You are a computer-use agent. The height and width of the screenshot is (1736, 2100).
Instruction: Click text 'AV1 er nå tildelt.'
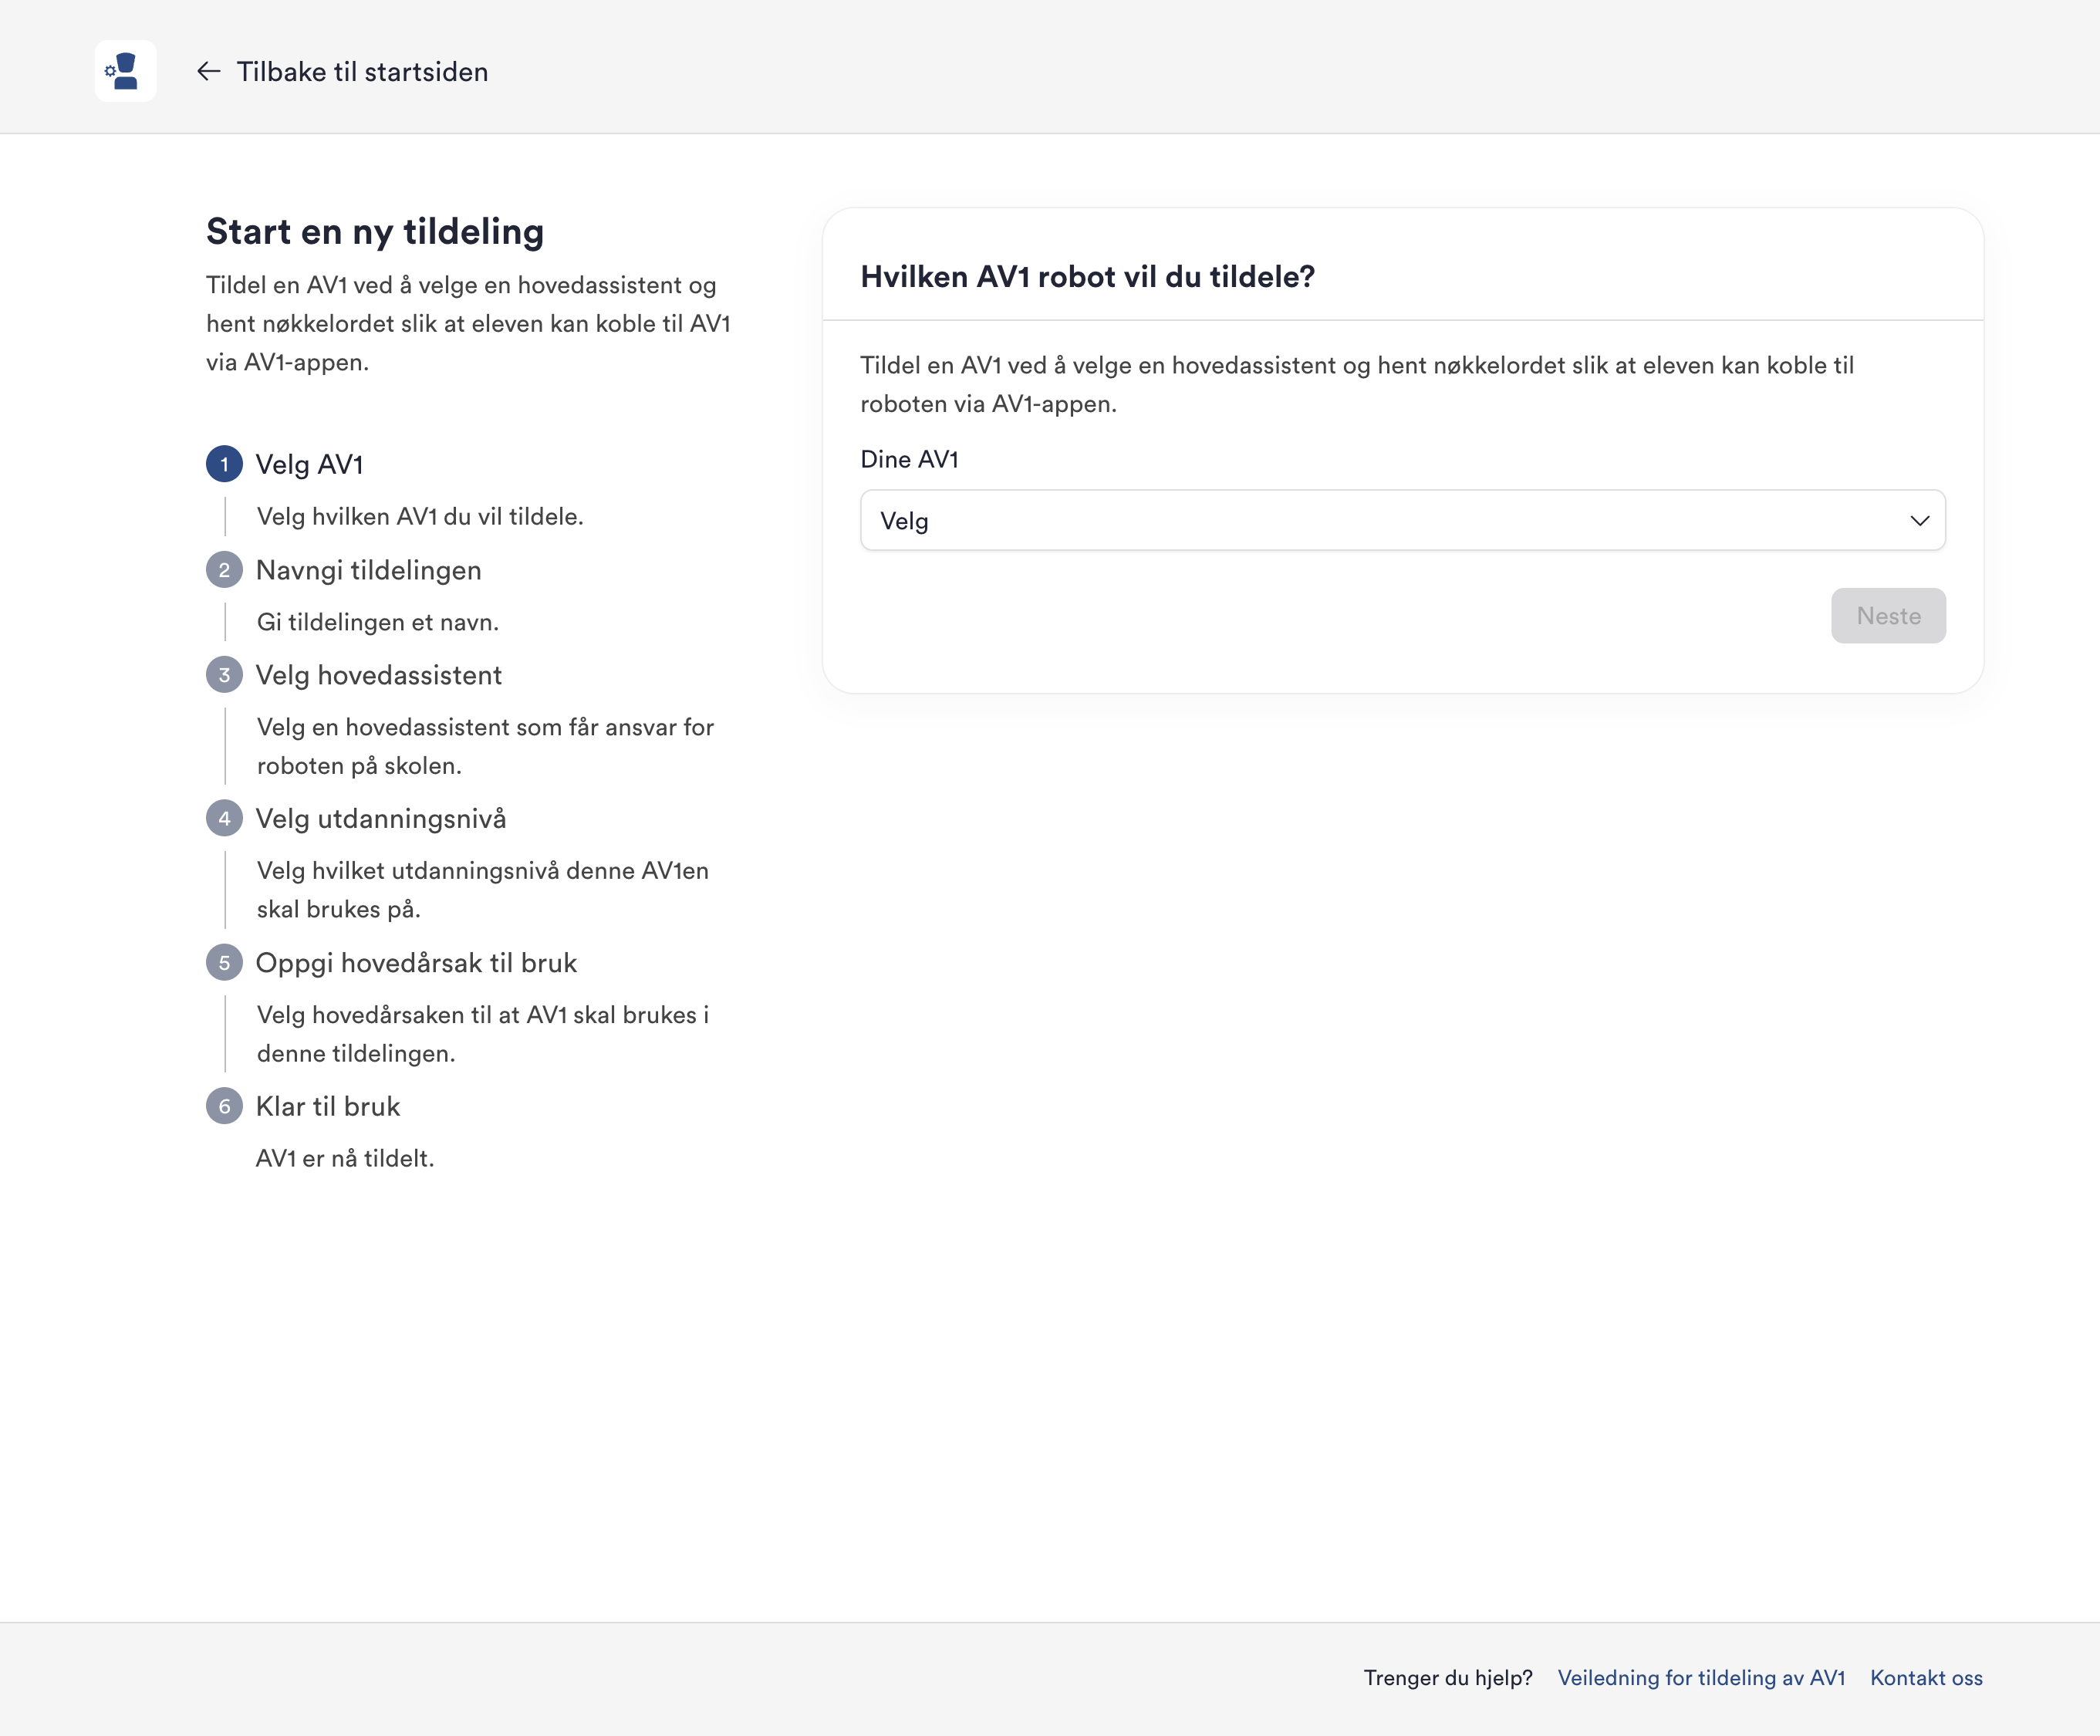pos(345,1158)
